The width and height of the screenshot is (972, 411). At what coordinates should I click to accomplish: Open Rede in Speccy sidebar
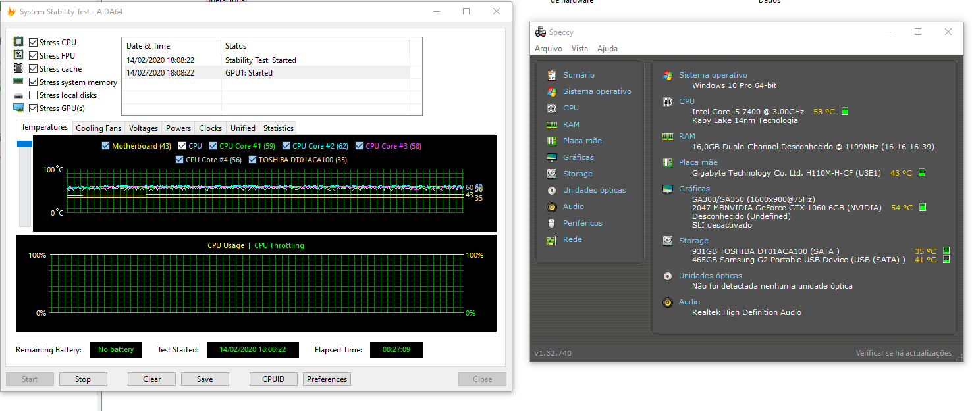572,239
